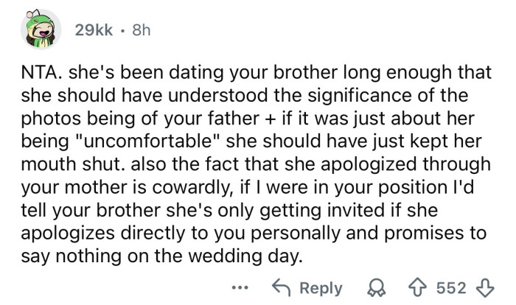Click "NTA." at the comment start

(46, 74)
